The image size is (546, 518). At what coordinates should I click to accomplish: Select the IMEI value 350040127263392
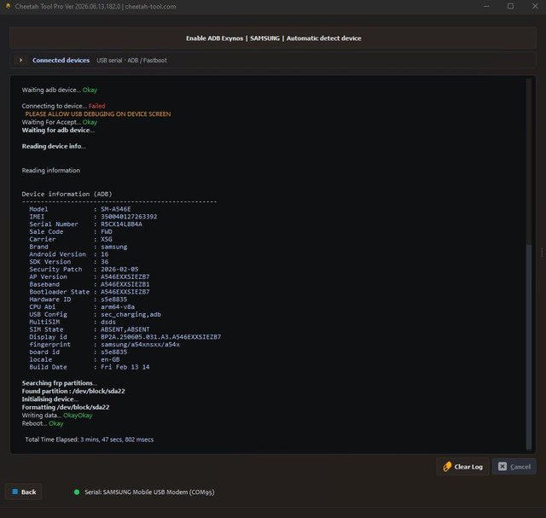(129, 217)
